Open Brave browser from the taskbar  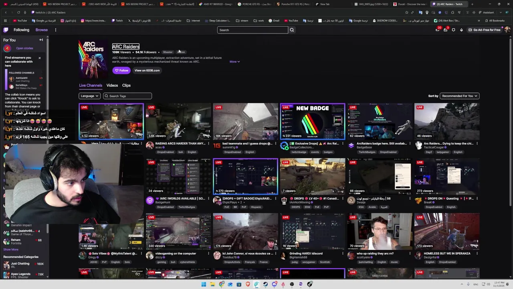(248, 284)
